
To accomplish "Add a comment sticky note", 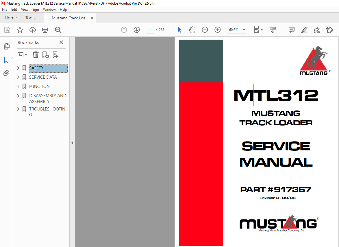I will (x=291, y=30).
